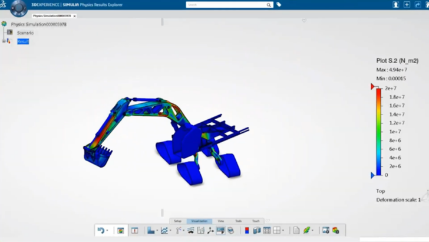Image resolution: width=429 pixels, height=242 pixels.
Task: Switch to the Setup tab
Action: coord(177,221)
